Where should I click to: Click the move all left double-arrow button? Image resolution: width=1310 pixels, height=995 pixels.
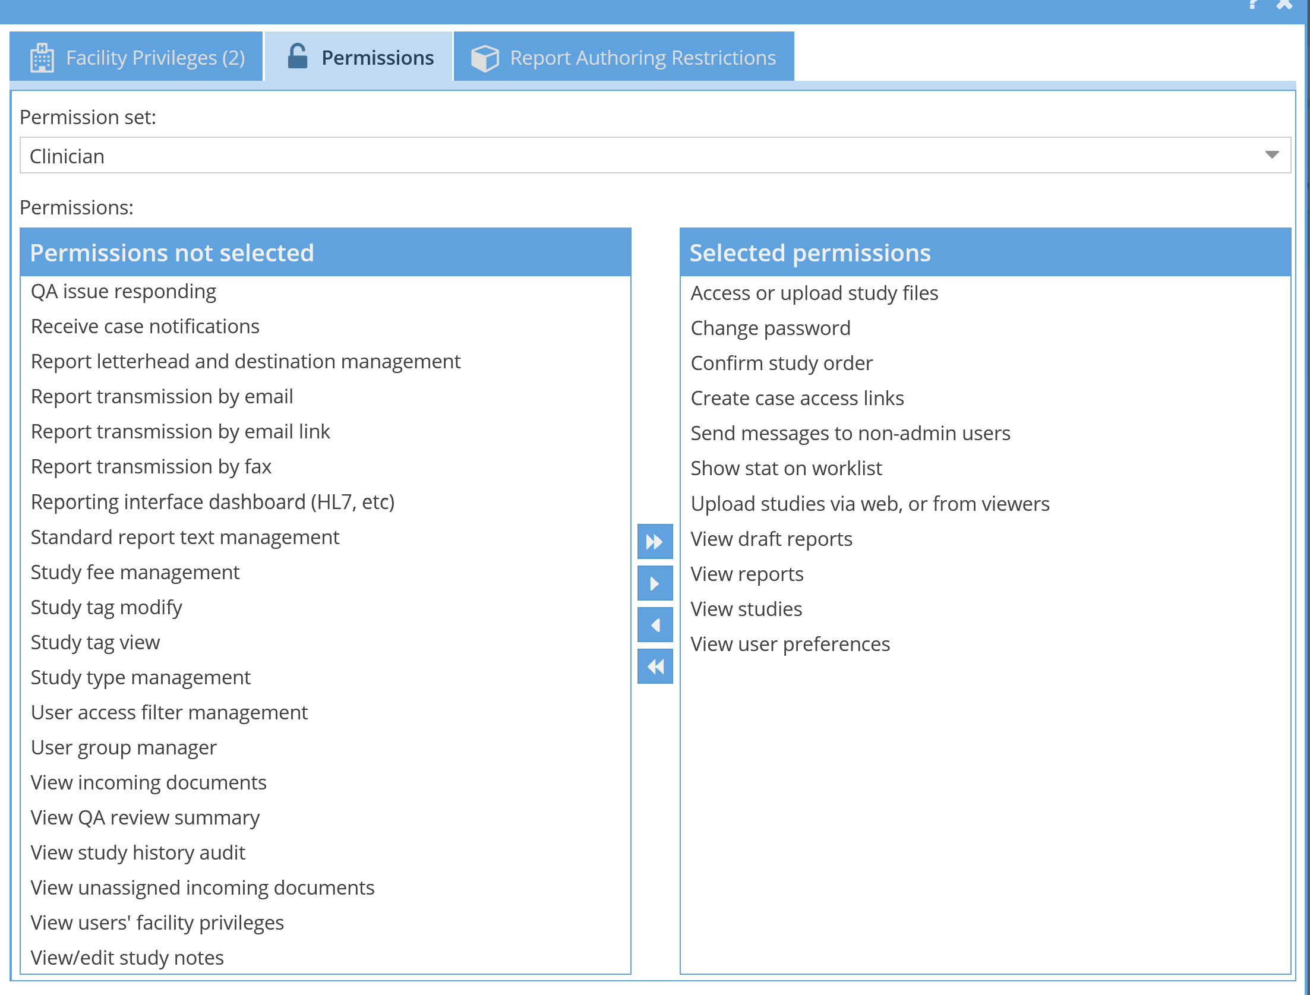(x=655, y=667)
